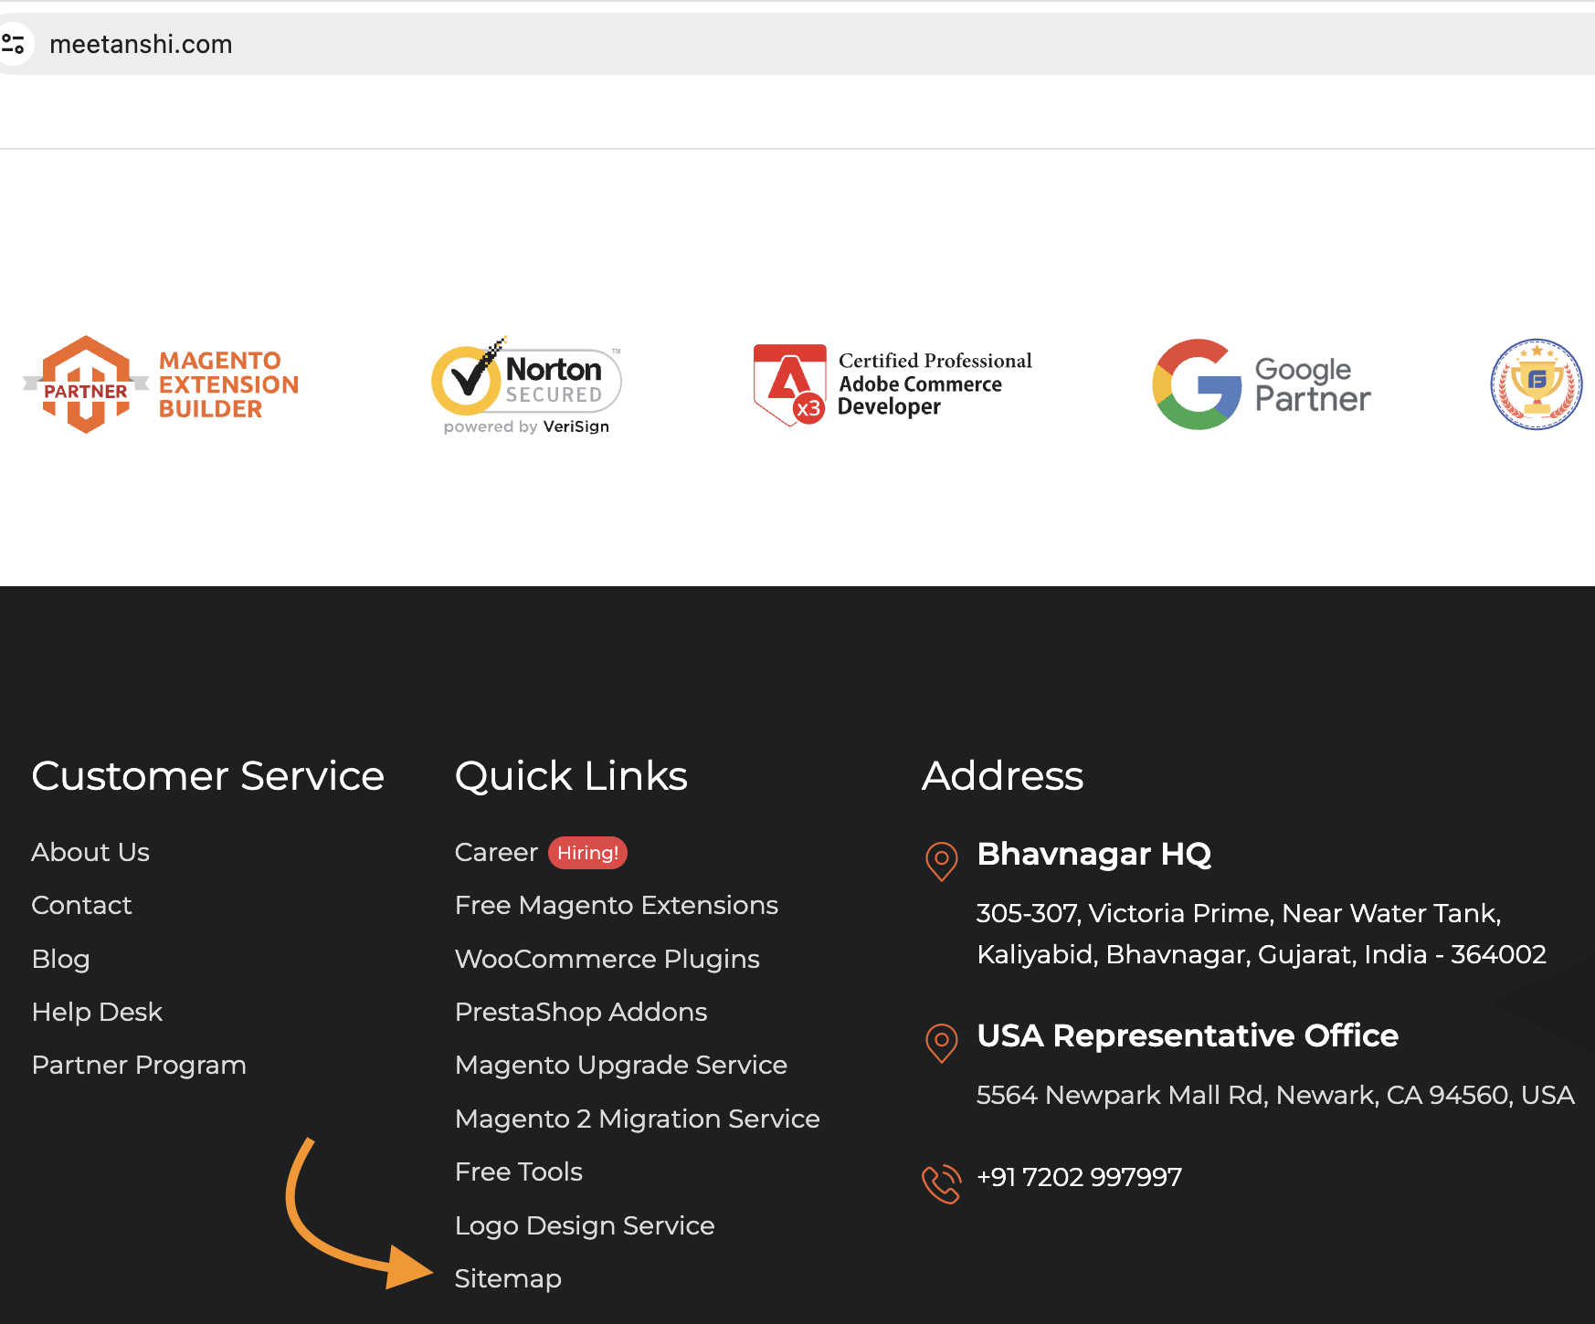Viewport: 1595px width, 1324px height.
Task: Click the Bhavnagar HQ location pin icon
Action: click(941, 861)
